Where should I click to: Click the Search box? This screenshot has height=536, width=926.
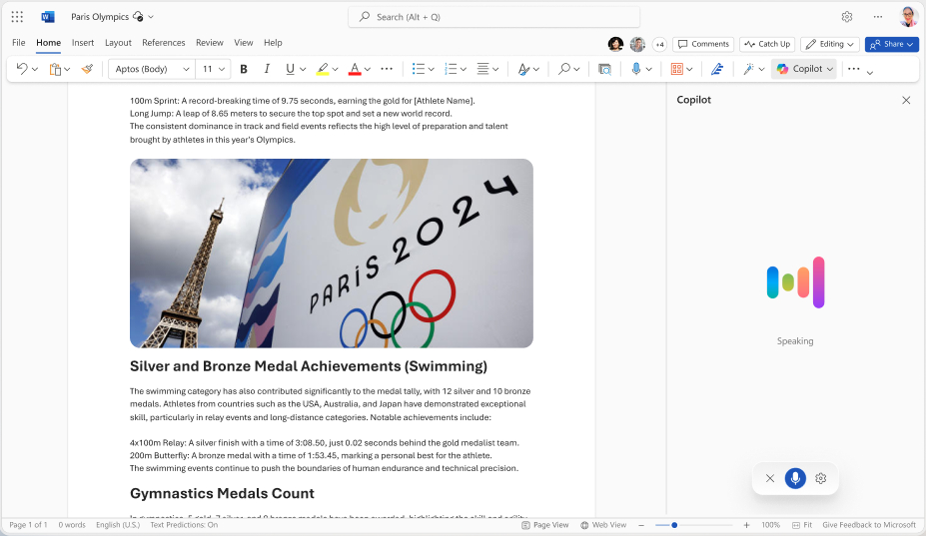click(x=493, y=17)
